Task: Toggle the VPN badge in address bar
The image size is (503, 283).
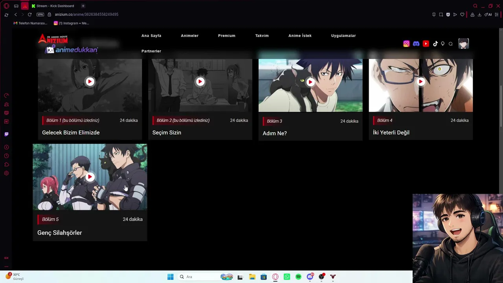Action: [40, 15]
